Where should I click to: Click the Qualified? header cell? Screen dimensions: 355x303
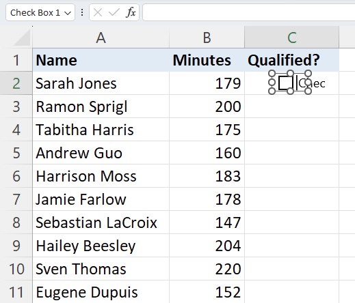pyautogui.click(x=292, y=60)
